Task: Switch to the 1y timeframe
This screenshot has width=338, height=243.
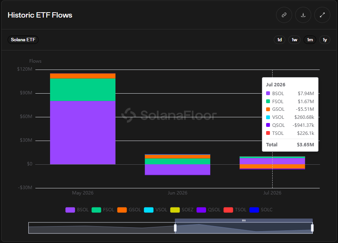Action: pyautogui.click(x=325, y=40)
